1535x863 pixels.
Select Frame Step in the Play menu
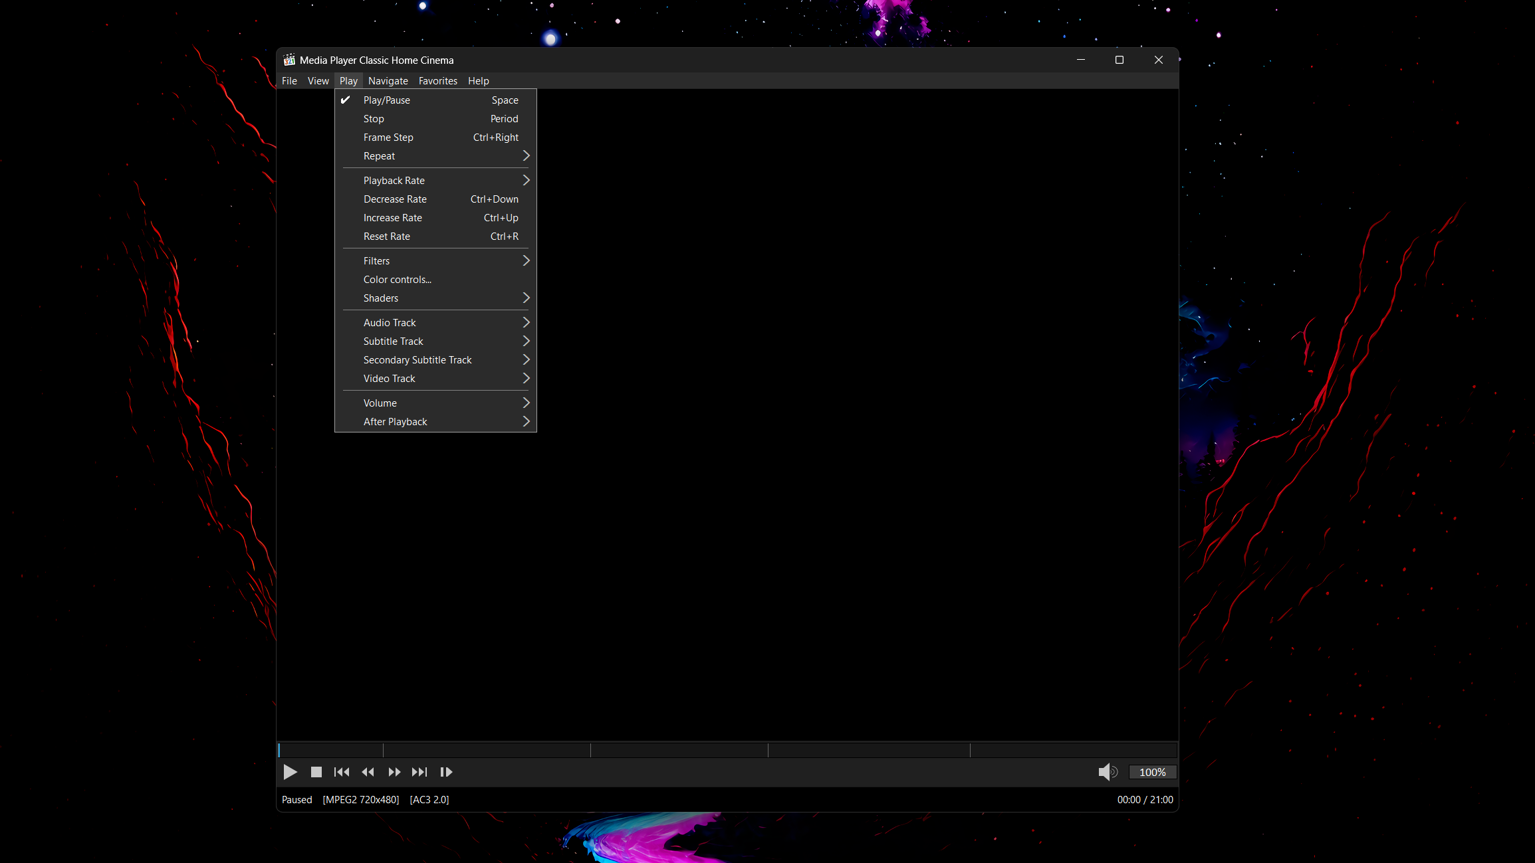(435, 138)
